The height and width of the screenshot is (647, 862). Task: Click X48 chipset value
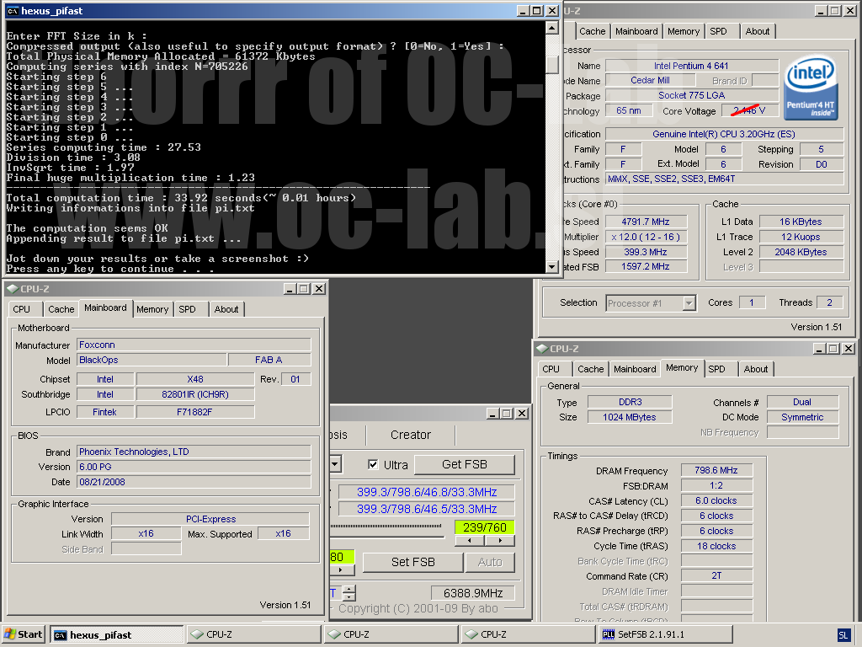point(195,379)
